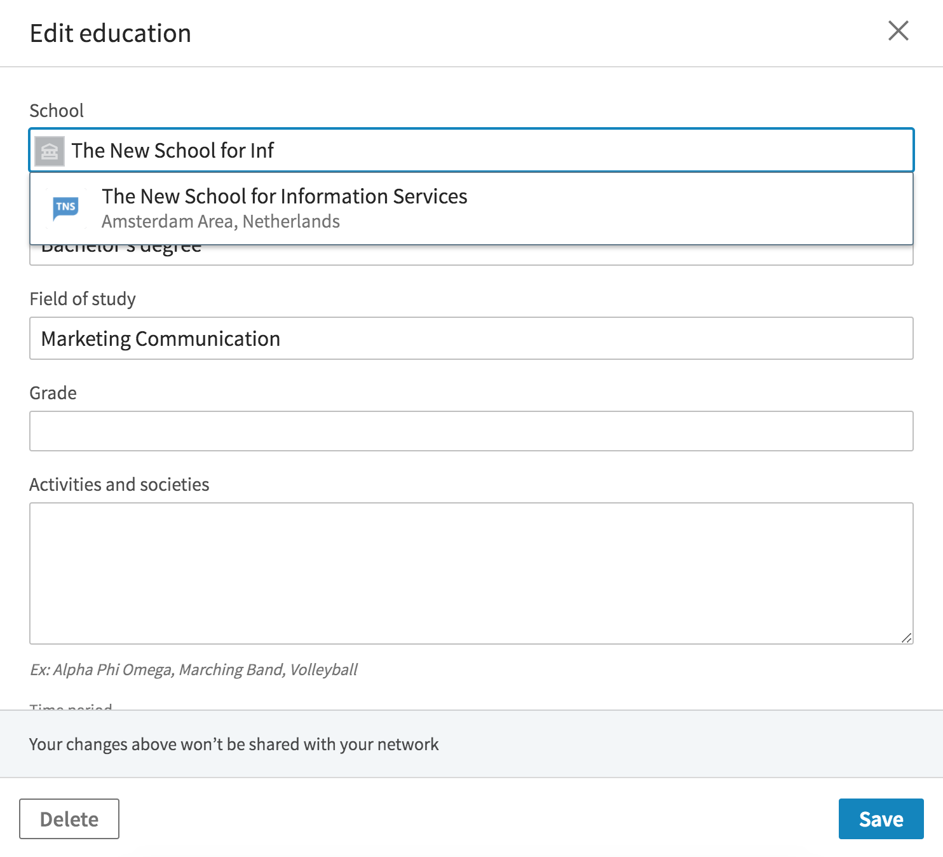
Task: Click the TNS logo in suggestion
Action: point(66,208)
